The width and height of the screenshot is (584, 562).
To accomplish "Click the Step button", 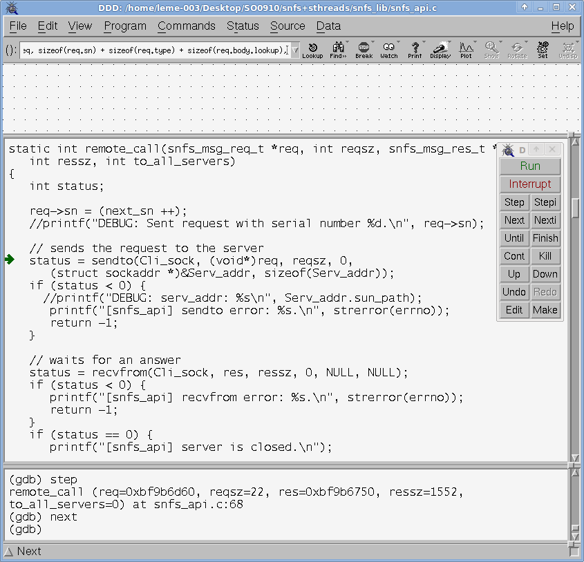I will coord(514,202).
